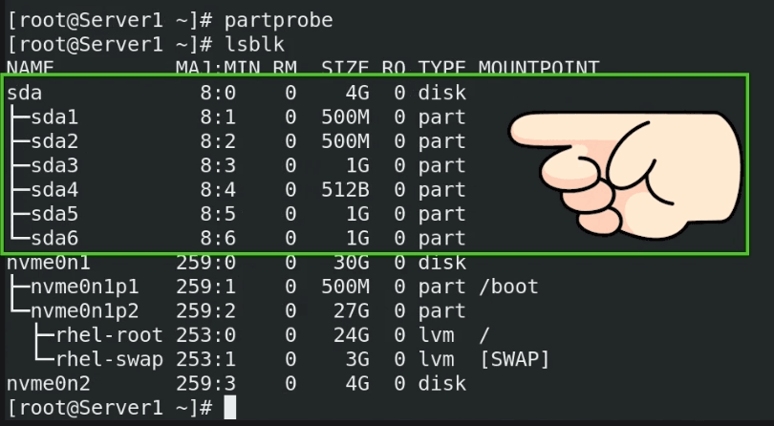Click the 'nvme0n2' disk name

coord(49,383)
